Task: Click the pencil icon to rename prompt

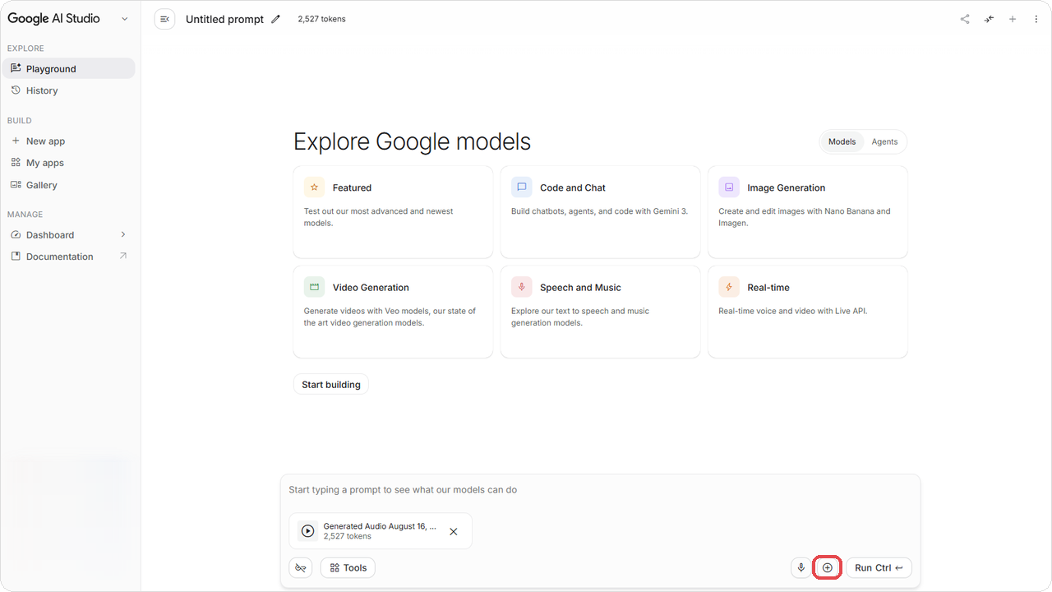Action: tap(275, 19)
